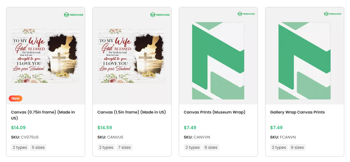
Task: Open Gallery Wrap Canvas Prints title link
Action: tap(297, 112)
